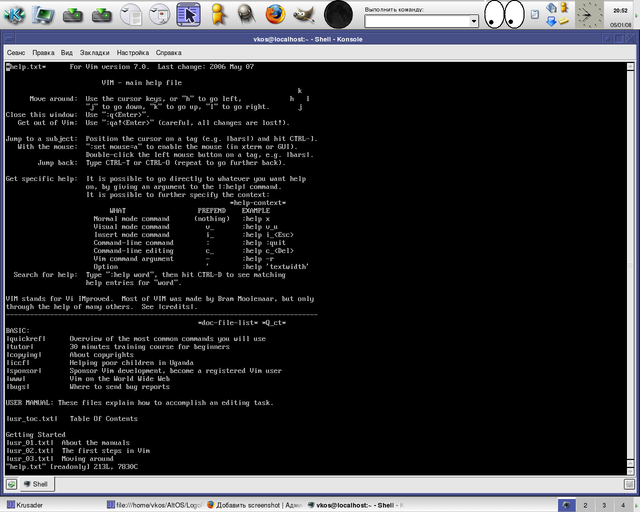The height and width of the screenshot is (512, 640).
Task: Click the *help-context* tag
Action: 258,203
